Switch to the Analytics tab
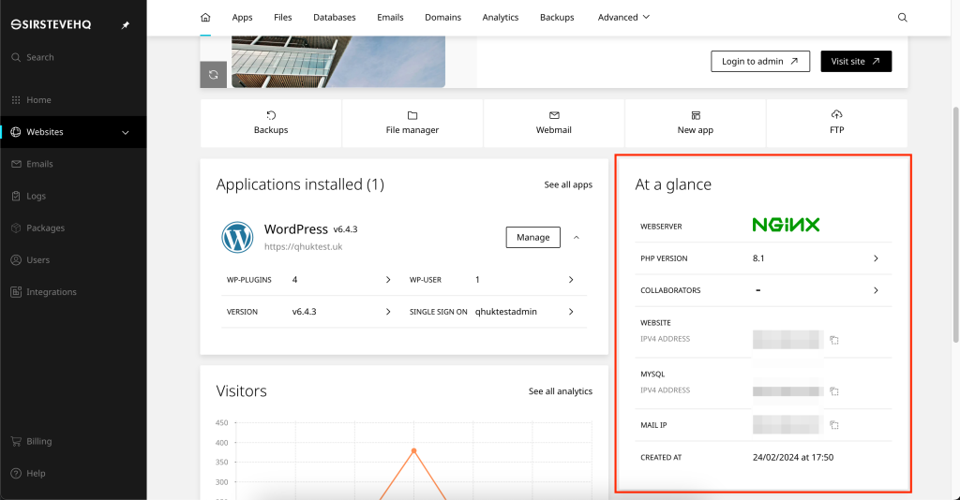This screenshot has height=500, width=960. [501, 17]
